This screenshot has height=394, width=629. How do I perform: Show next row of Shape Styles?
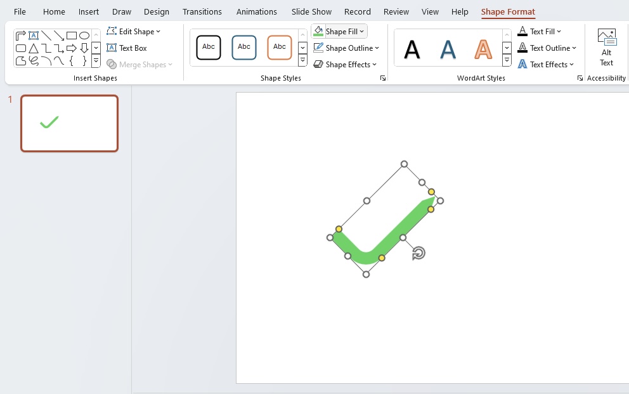303,48
